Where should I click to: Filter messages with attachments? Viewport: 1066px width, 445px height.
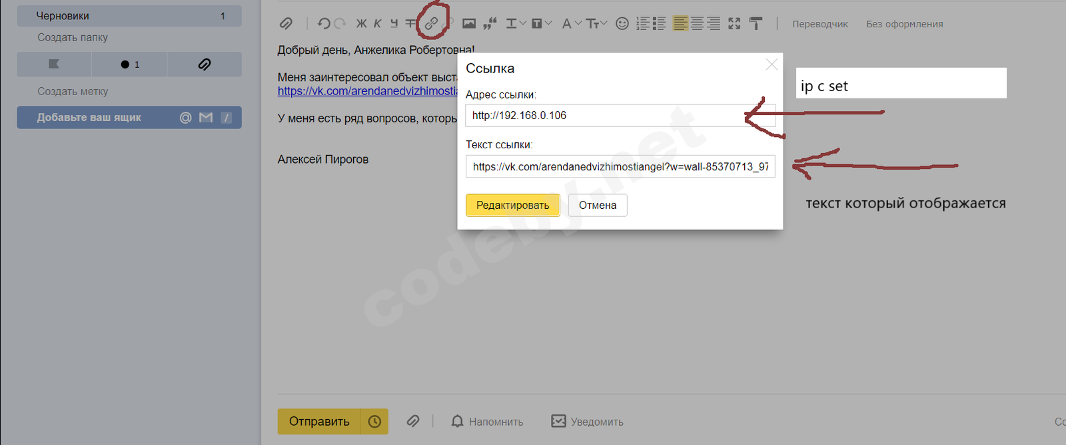click(205, 65)
